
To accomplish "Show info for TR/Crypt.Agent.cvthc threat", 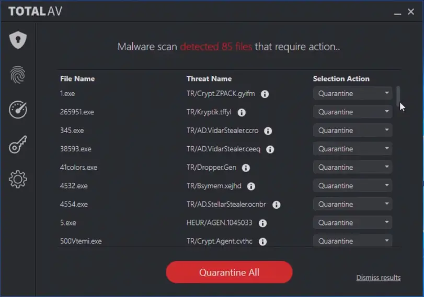I will pos(262,241).
